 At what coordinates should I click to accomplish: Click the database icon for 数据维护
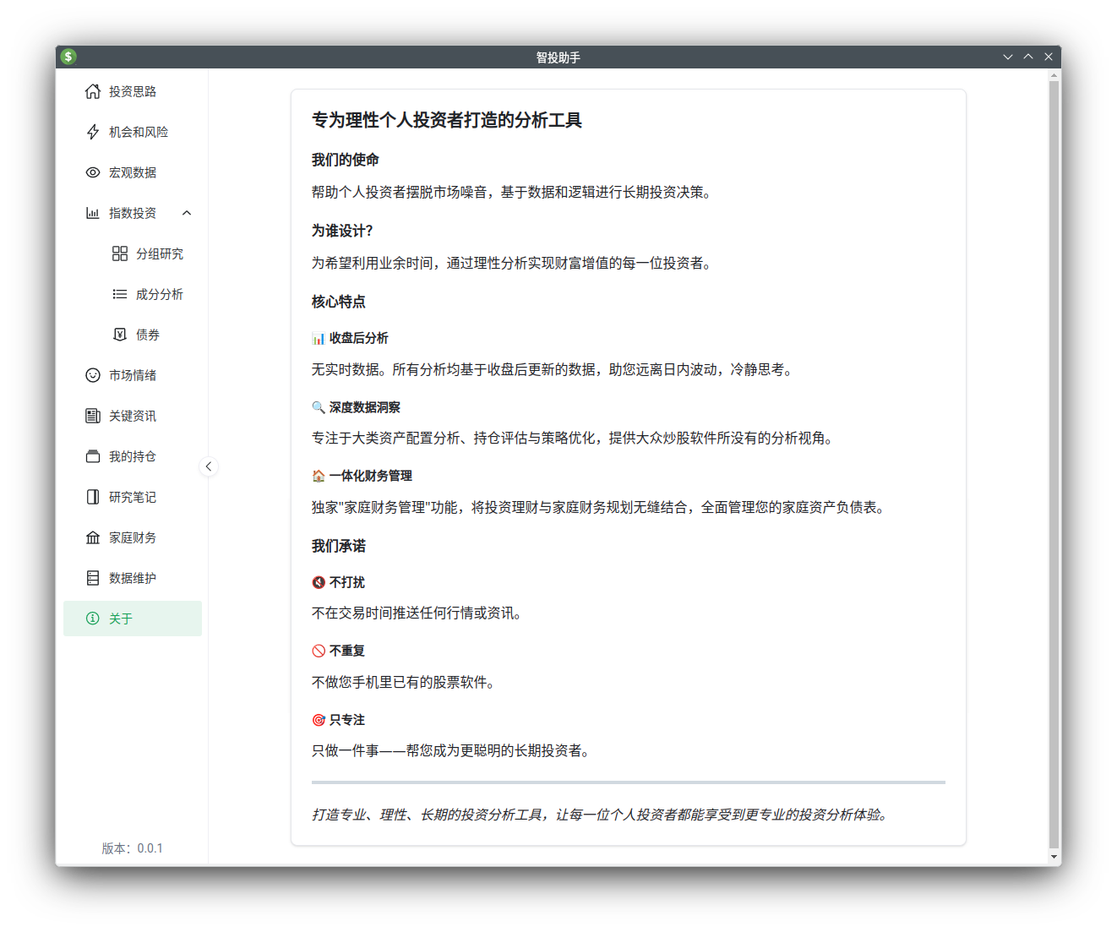point(93,578)
